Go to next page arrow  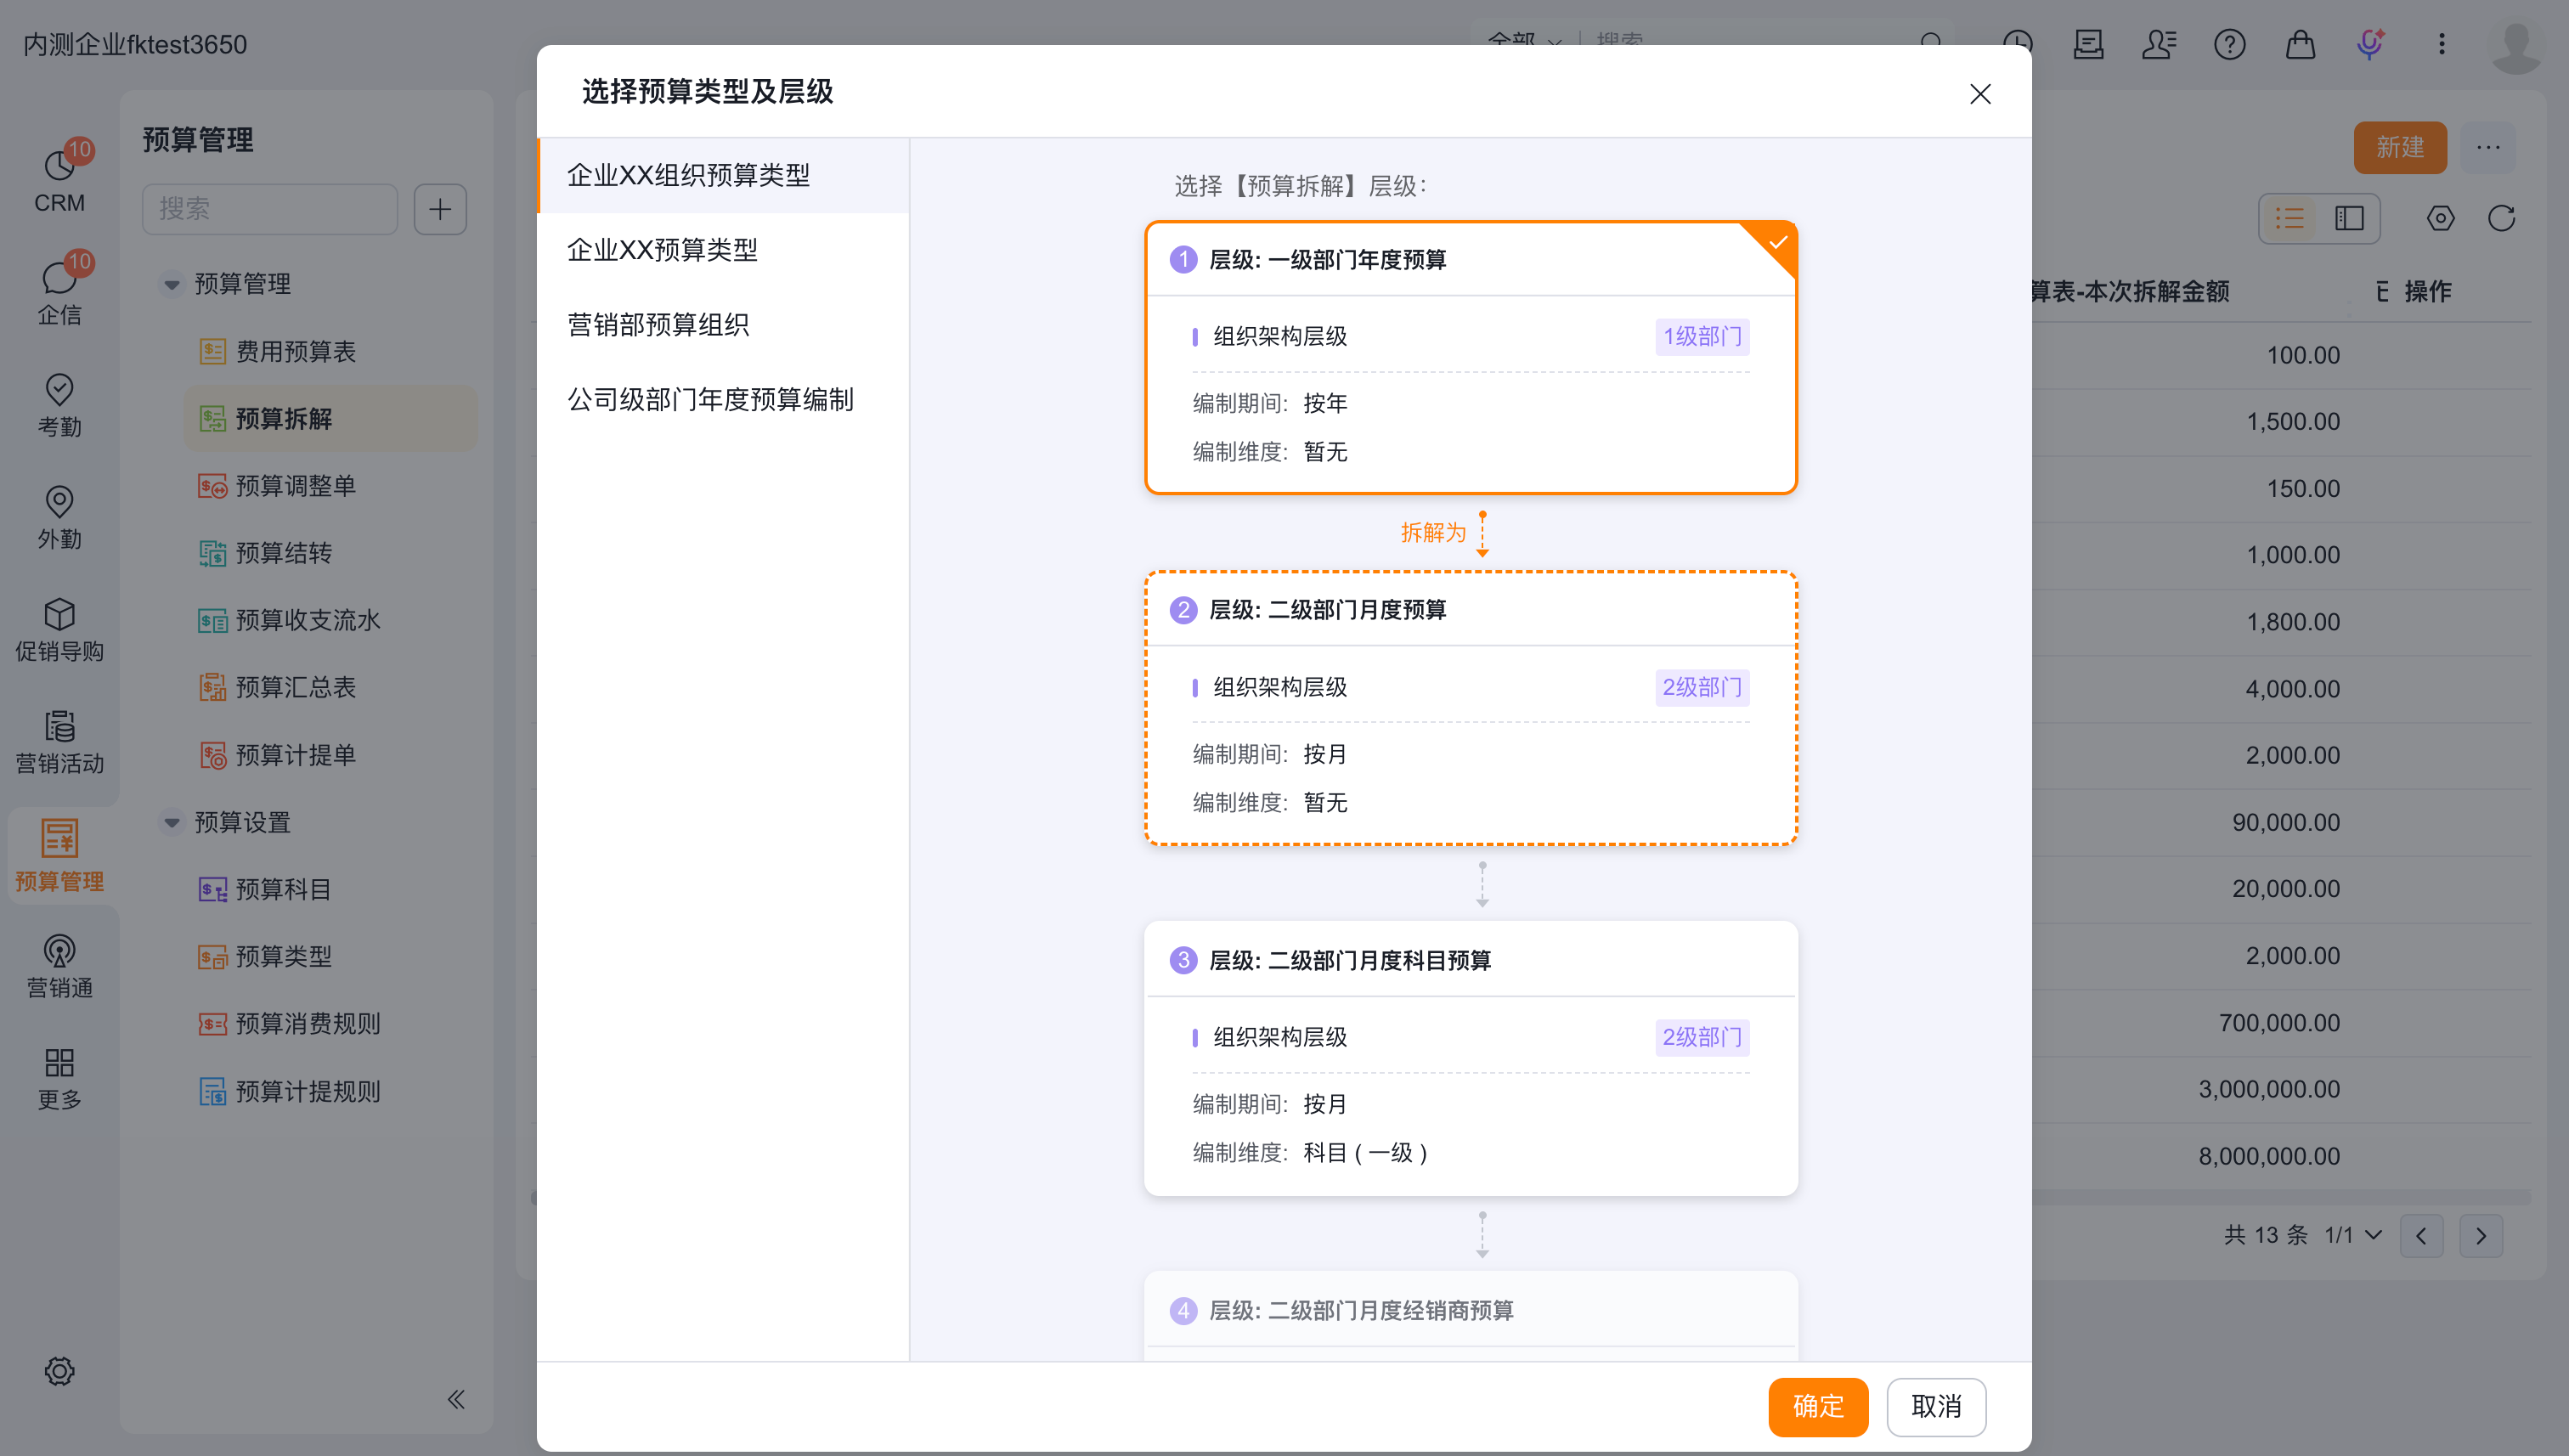click(2480, 1236)
